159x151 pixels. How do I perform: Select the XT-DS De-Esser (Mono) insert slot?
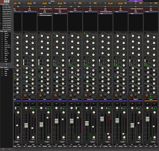[105, 12]
